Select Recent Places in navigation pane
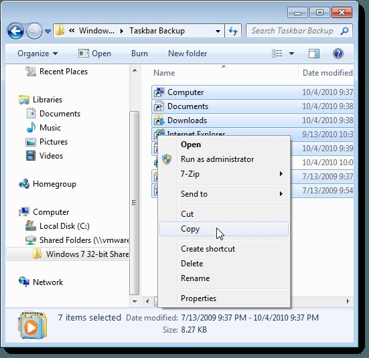 coord(64,72)
